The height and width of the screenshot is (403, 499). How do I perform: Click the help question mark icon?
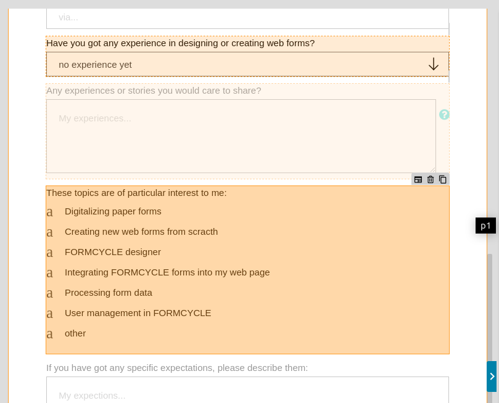444,115
